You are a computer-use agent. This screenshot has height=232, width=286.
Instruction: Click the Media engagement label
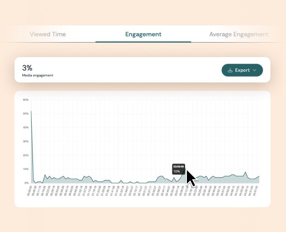click(x=38, y=75)
